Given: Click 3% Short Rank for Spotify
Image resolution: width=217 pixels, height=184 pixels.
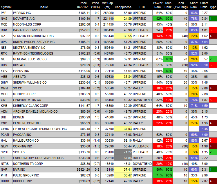Looking at the screenshot, I should pos(194,152).
